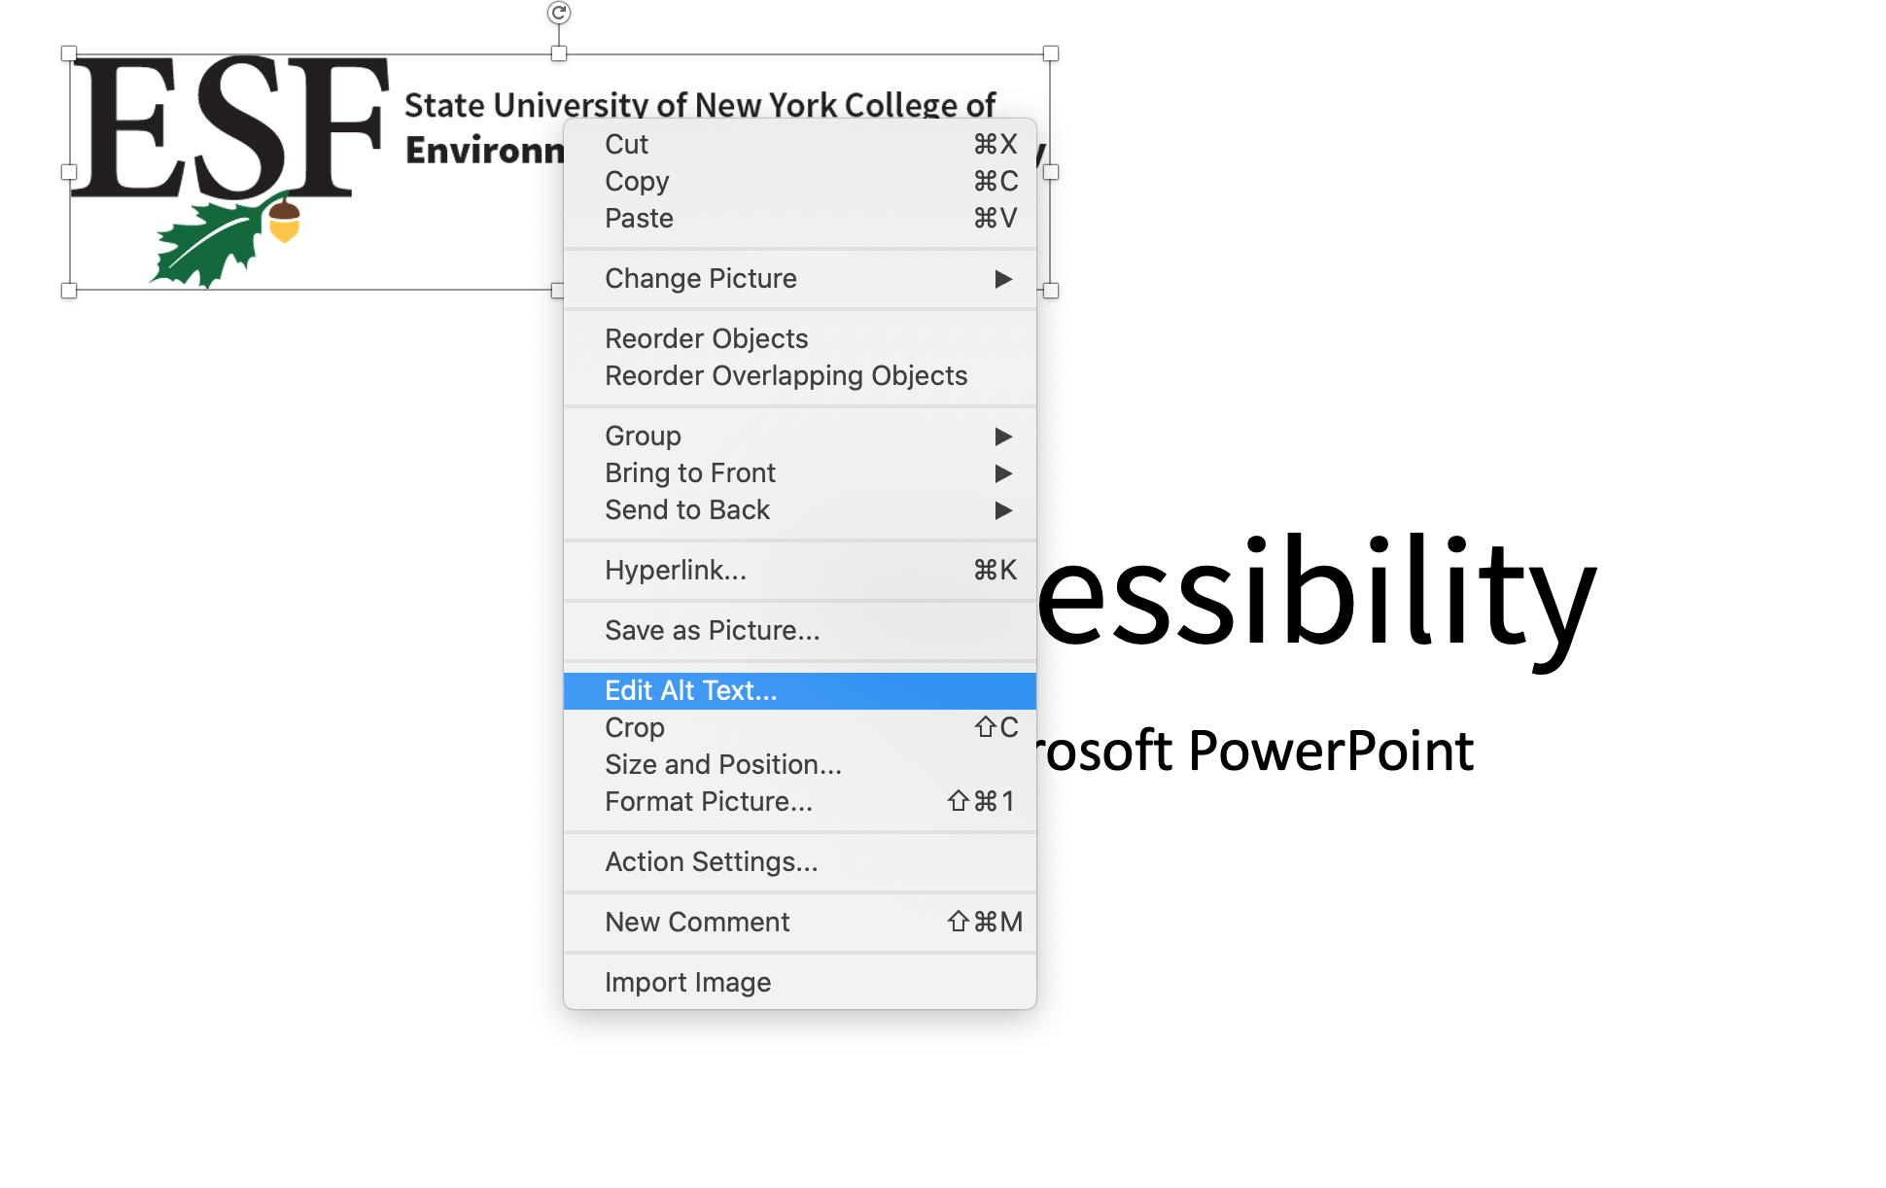Image resolution: width=1886 pixels, height=1188 pixels.
Task: Click the bottom-right corner handle of logo
Action: coord(1051,291)
